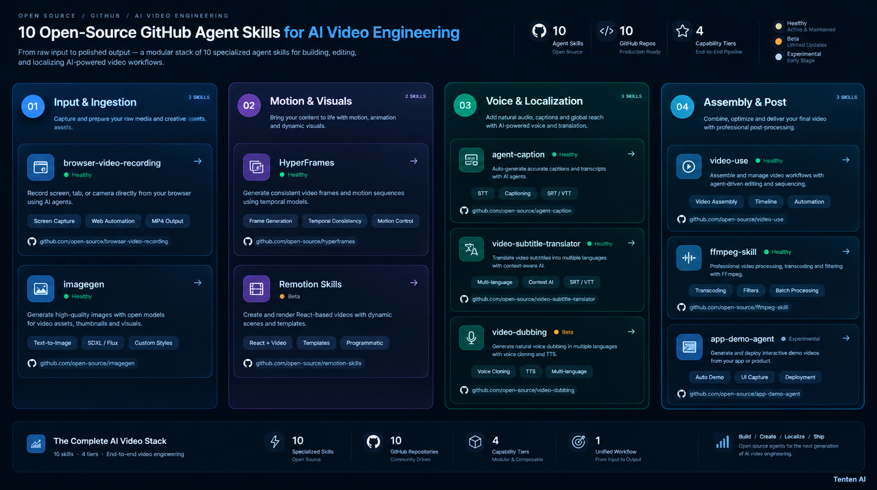Select the Timeline tag
877x490 pixels.
point(765,201)
